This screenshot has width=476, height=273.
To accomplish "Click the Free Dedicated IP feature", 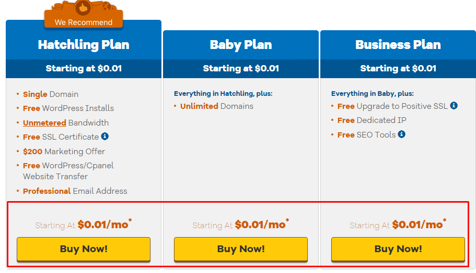I will (x=372, y=120).
